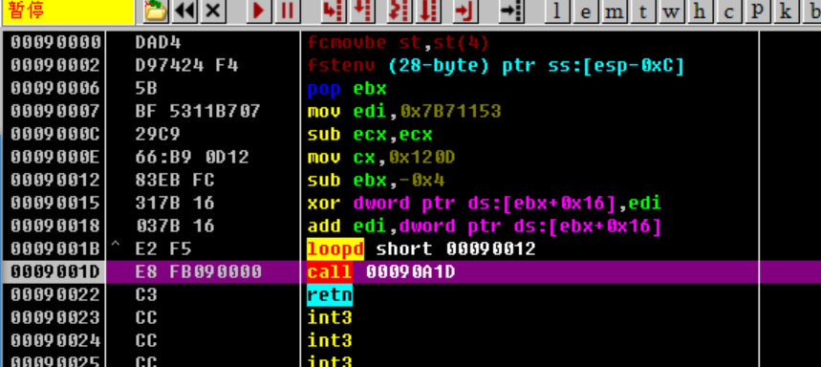Screen dimensions: 821x367
Task: Click address 00090022
Action: (x=55, y=295)
